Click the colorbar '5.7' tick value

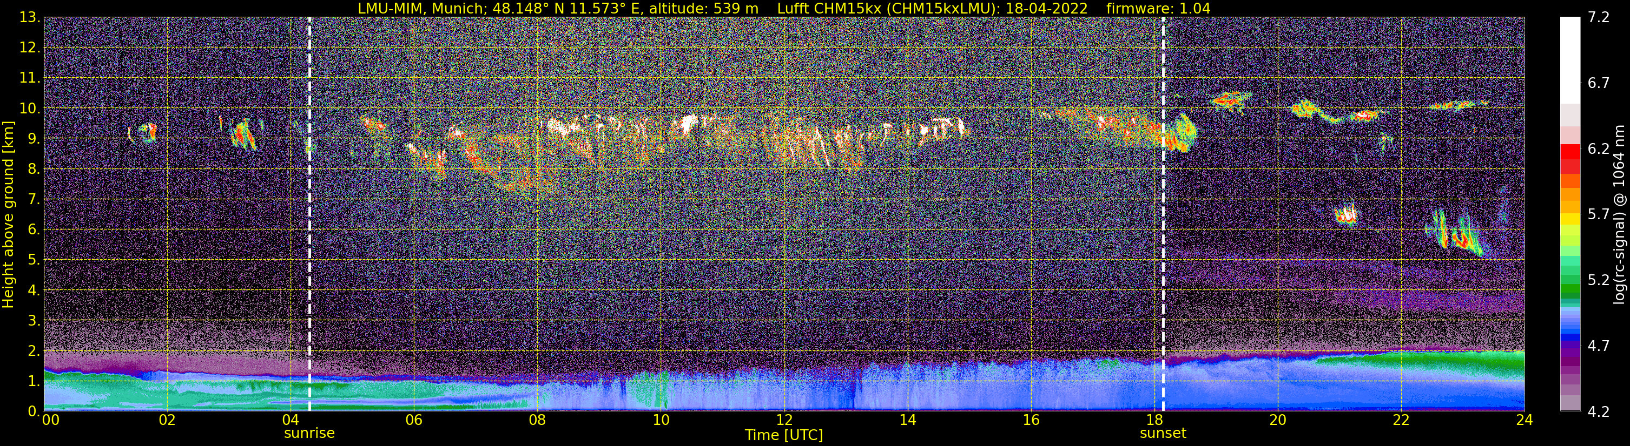tap(1599, 215)
